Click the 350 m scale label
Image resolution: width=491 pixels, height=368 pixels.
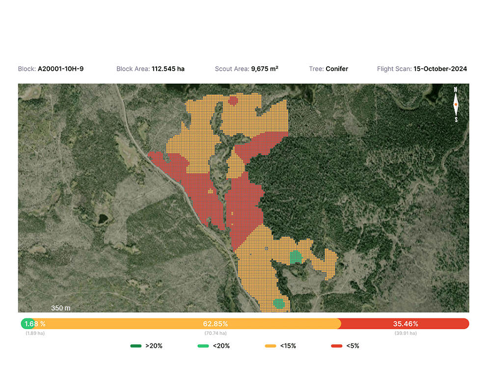(x=61, y=308)
